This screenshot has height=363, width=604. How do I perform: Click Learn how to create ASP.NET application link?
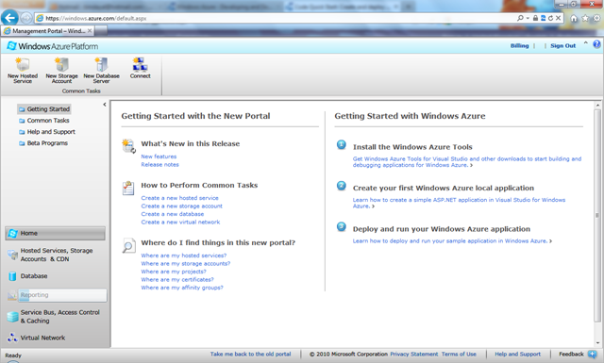tap(459, 203)
